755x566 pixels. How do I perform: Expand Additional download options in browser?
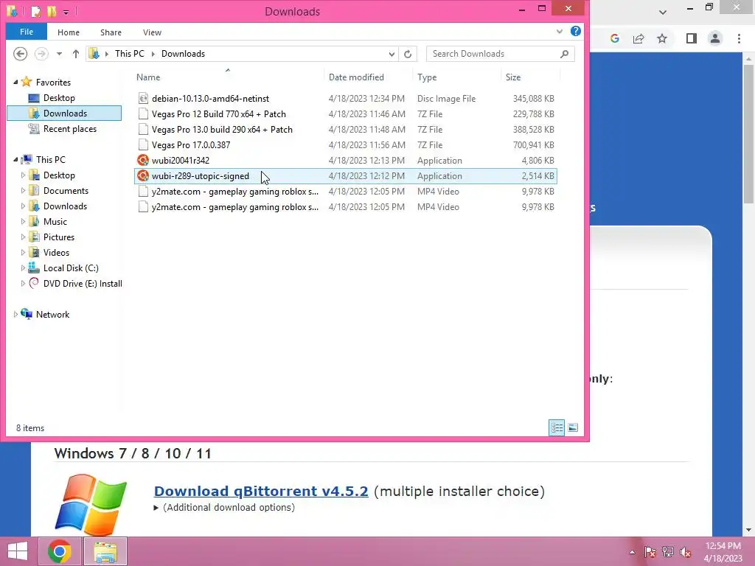[x=224, y=507]
